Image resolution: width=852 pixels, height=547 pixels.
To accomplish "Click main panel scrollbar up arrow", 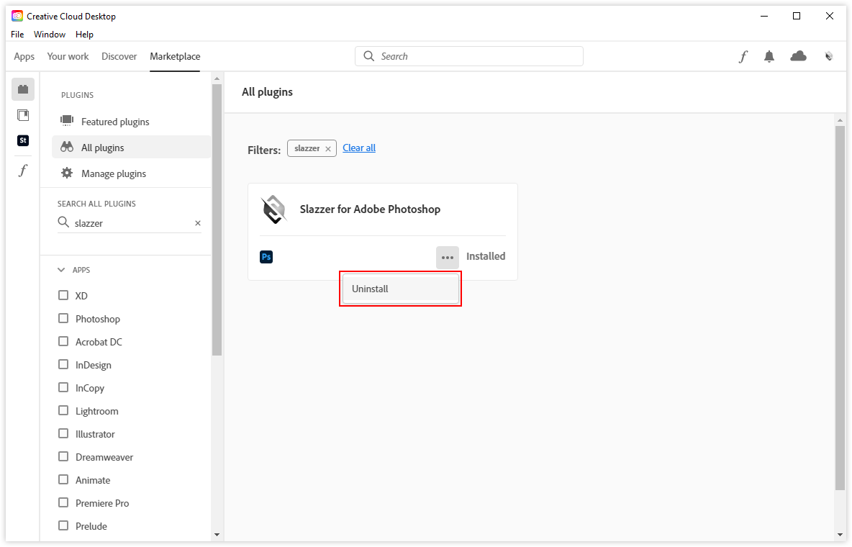I will (x=840, y=120).
